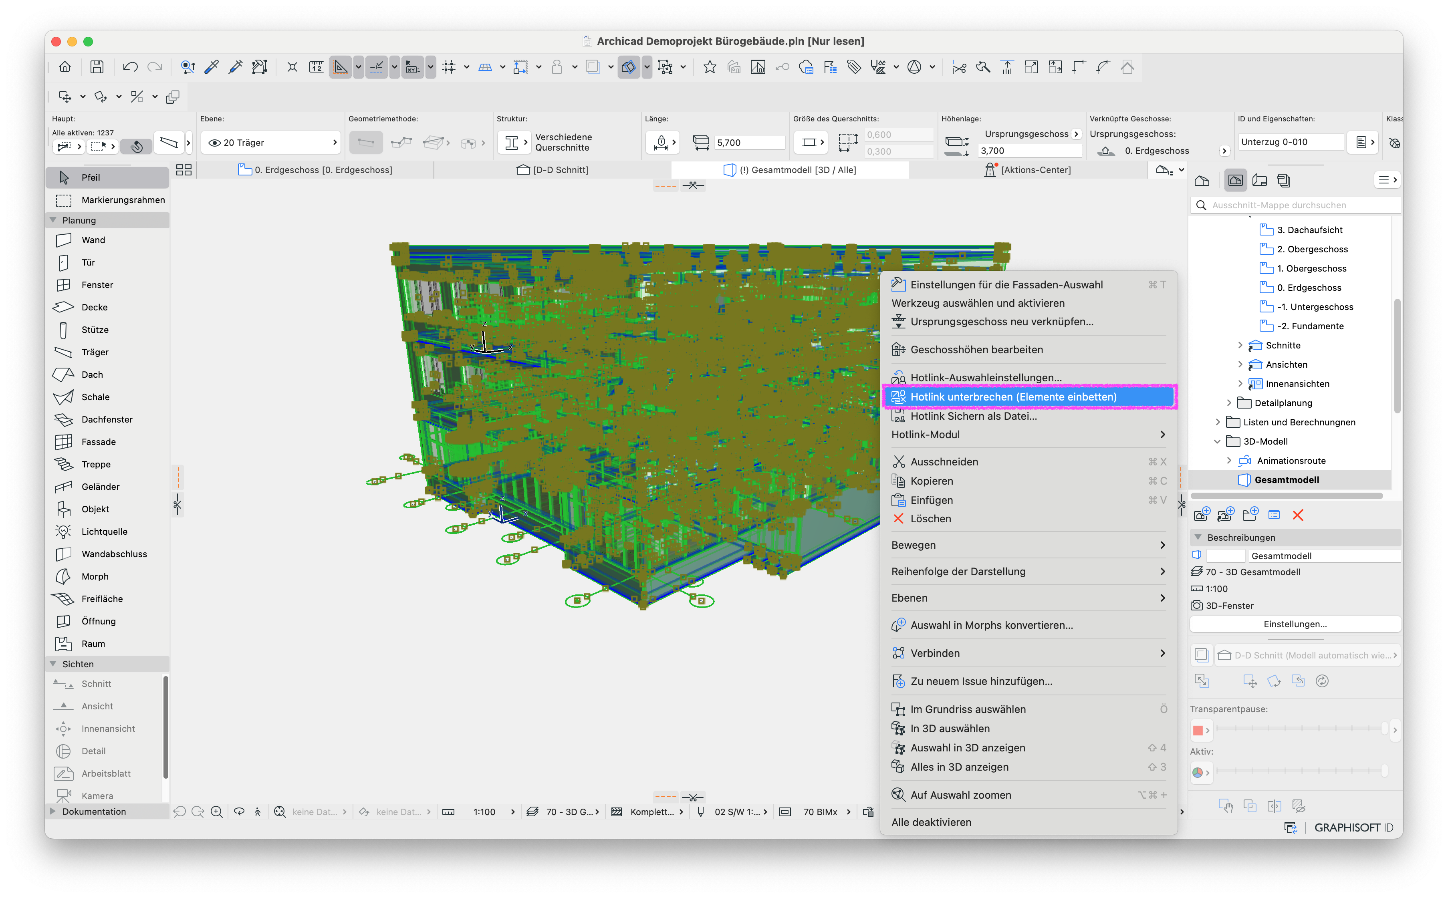The image size is (1448, 898).
Task: Click the tab overview grid icon
Action: (184, 170)
